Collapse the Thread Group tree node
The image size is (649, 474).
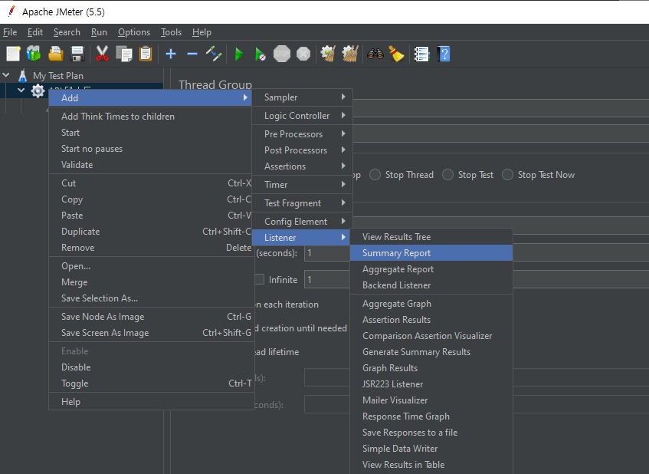pyautogui.click(x=21, y=90)
